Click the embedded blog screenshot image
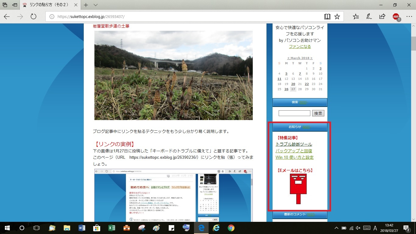416x234 pixels. [173, 195]
